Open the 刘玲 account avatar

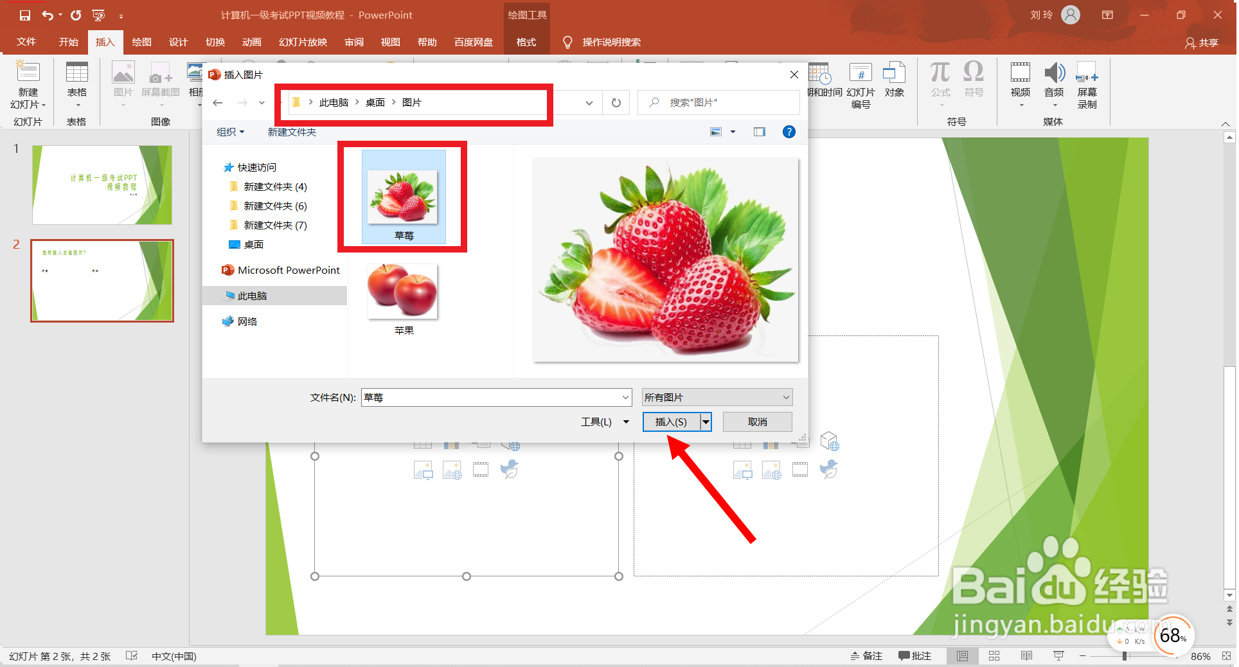[x=1071, y=15]
